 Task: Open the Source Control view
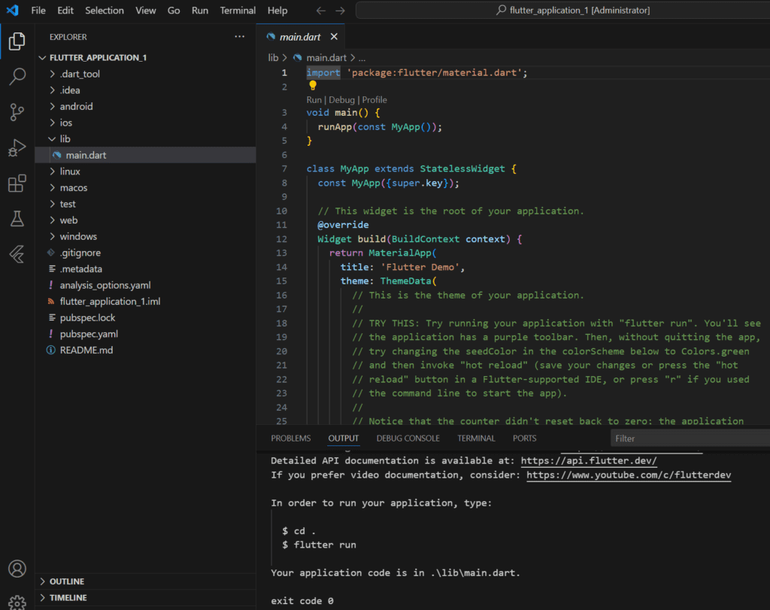[17, 112]
